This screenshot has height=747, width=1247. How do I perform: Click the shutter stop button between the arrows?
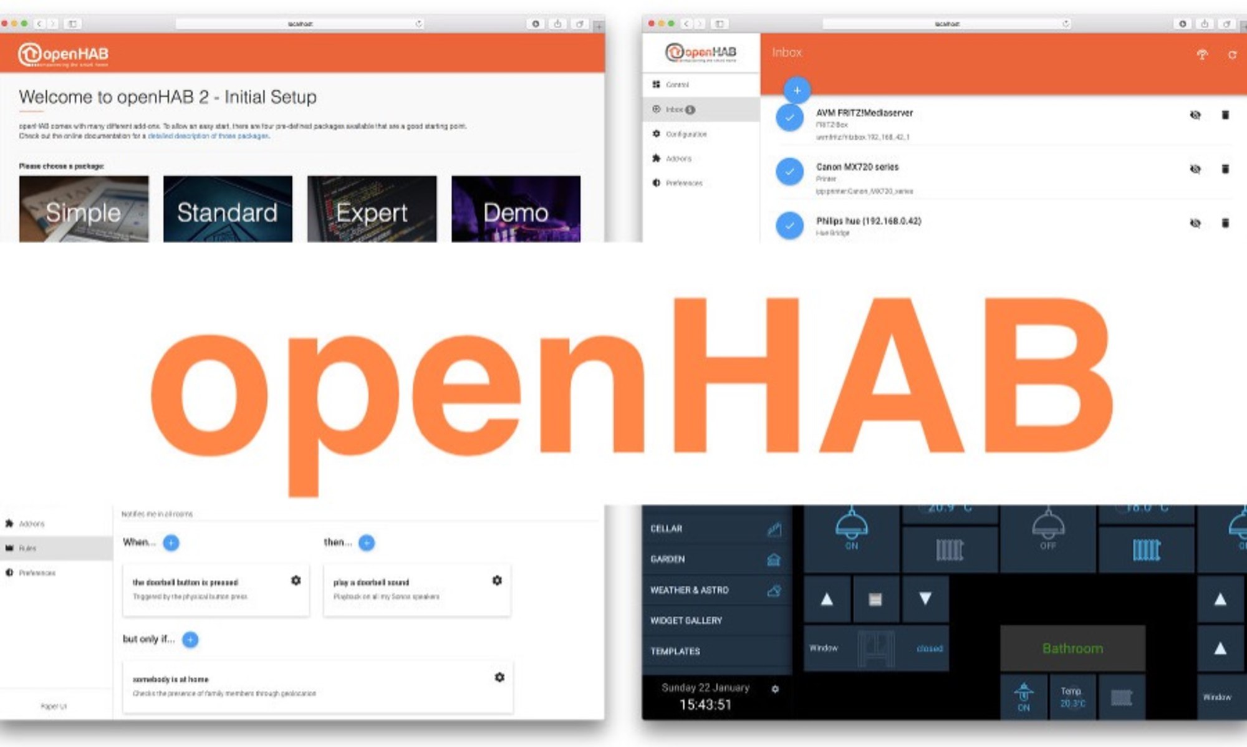[875, 599]
